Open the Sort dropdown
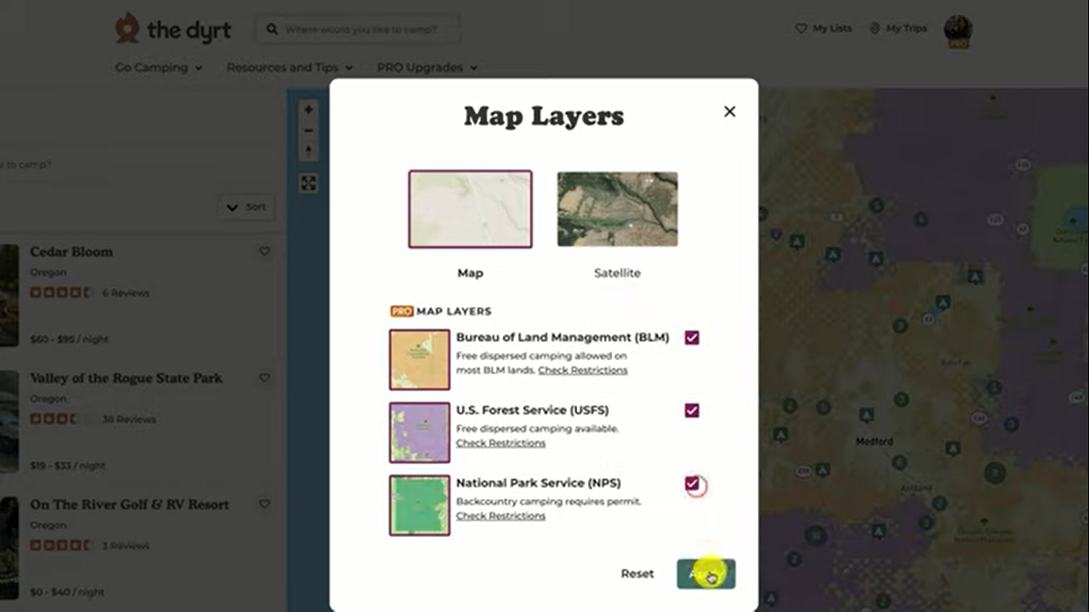This screenshot has height=612, width=1089. tap(246, 207)
